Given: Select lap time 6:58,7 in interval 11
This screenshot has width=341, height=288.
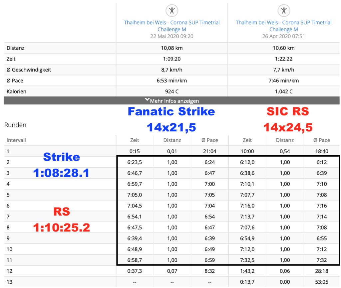Looking at the screenshot, I should 135,260.
